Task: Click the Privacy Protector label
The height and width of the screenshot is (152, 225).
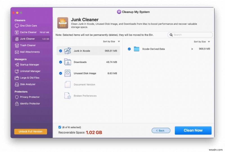Action: click(x=30, y=97)
